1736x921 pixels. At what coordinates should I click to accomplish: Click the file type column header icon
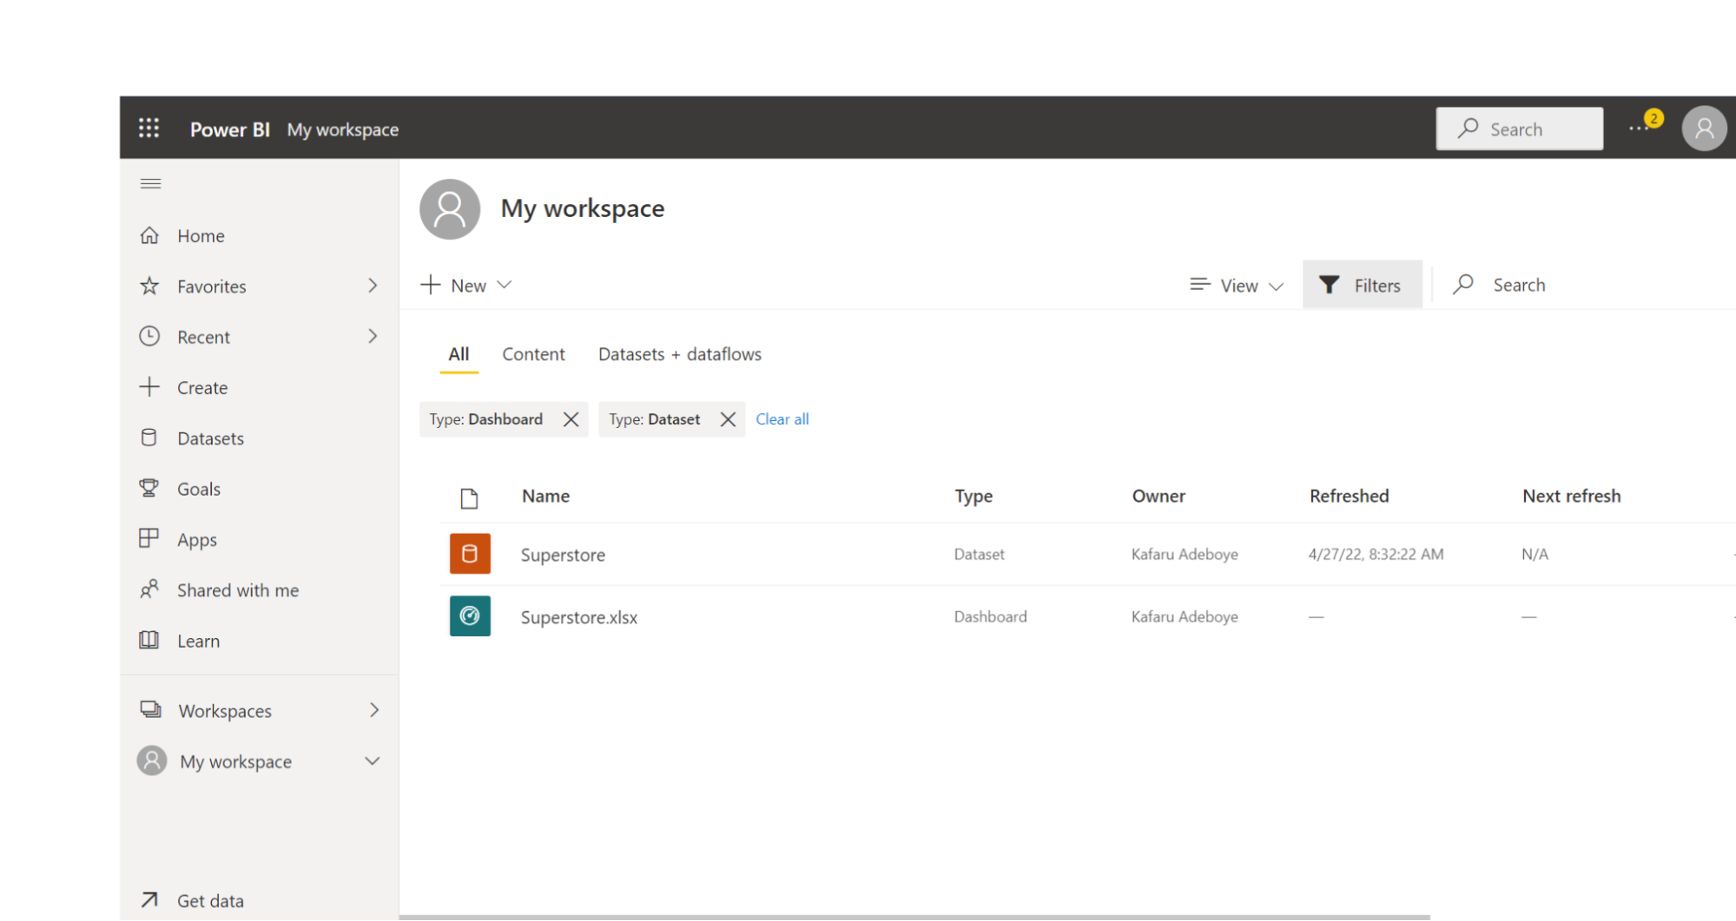click(469, 497)
